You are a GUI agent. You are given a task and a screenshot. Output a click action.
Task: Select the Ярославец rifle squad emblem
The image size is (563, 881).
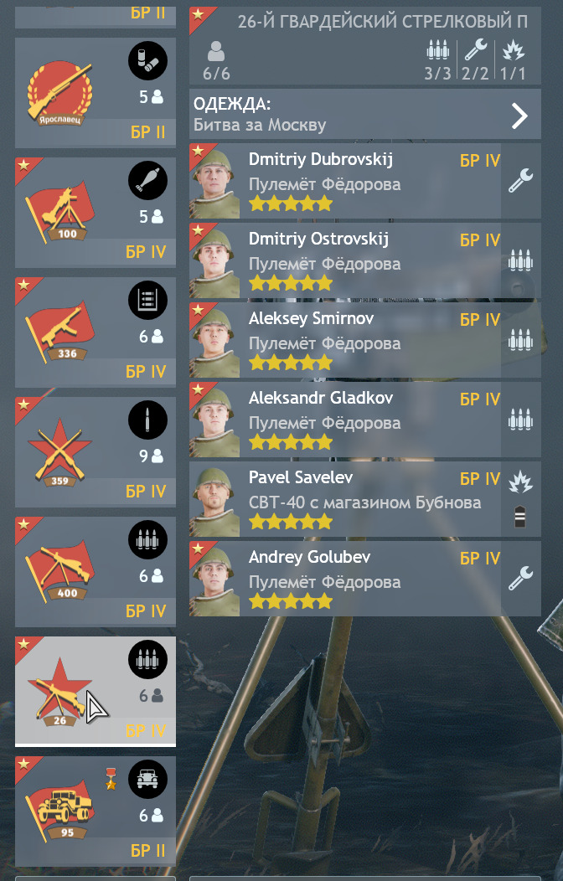click(x=59, y=94)
